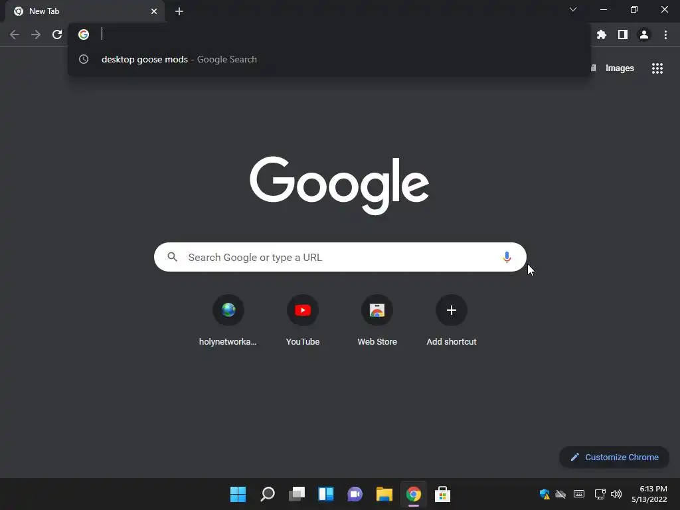Select the New Tab tab

[85, 11]
